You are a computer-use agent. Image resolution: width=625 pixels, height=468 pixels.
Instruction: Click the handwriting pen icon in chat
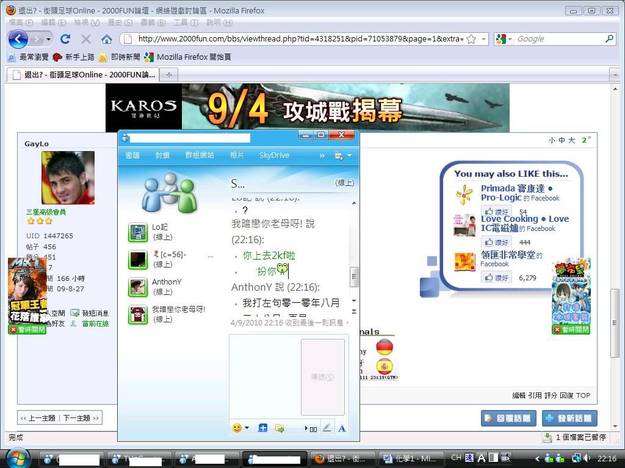tap(327, 428)
